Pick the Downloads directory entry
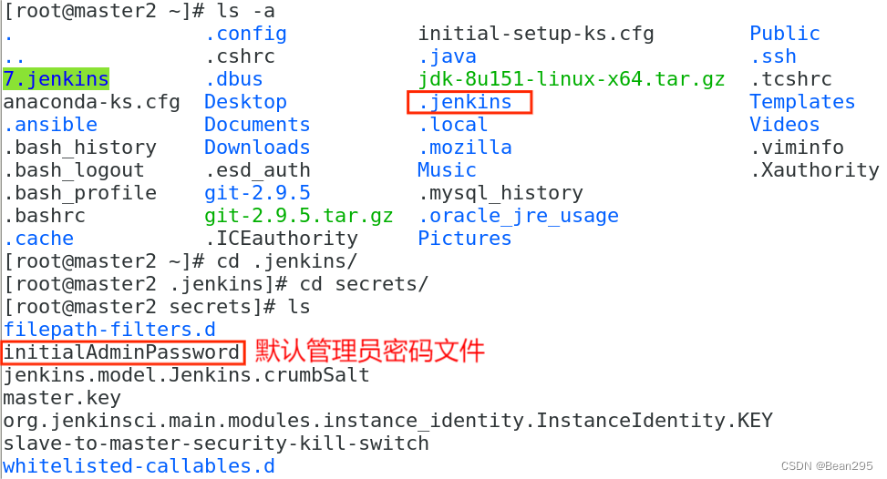 257,148
